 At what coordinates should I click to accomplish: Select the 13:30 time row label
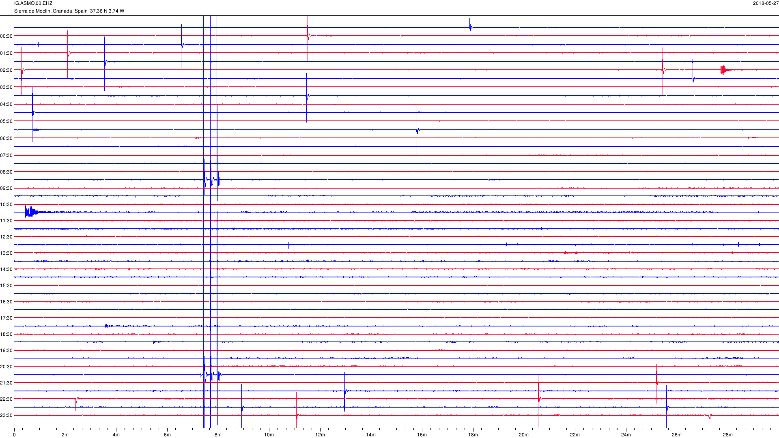click(x=6, y=253)
